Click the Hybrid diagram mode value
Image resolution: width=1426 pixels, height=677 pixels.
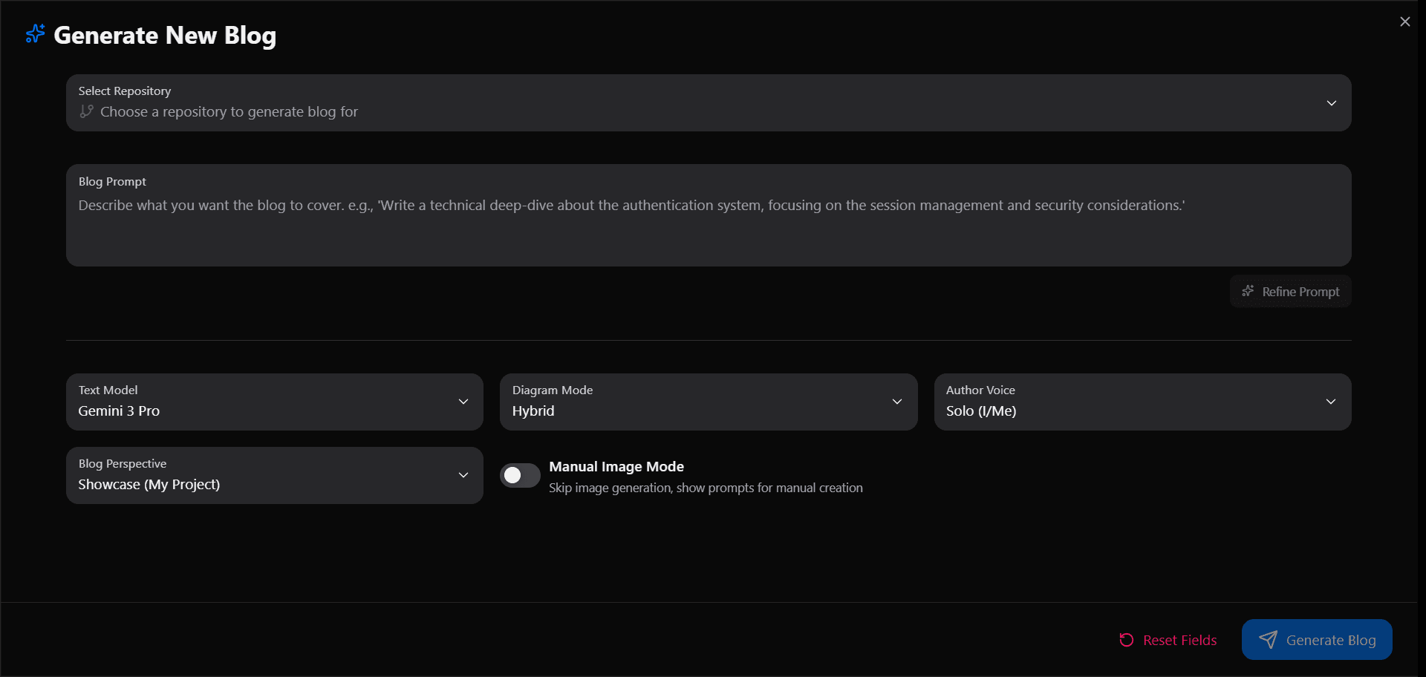coord(533,411)
